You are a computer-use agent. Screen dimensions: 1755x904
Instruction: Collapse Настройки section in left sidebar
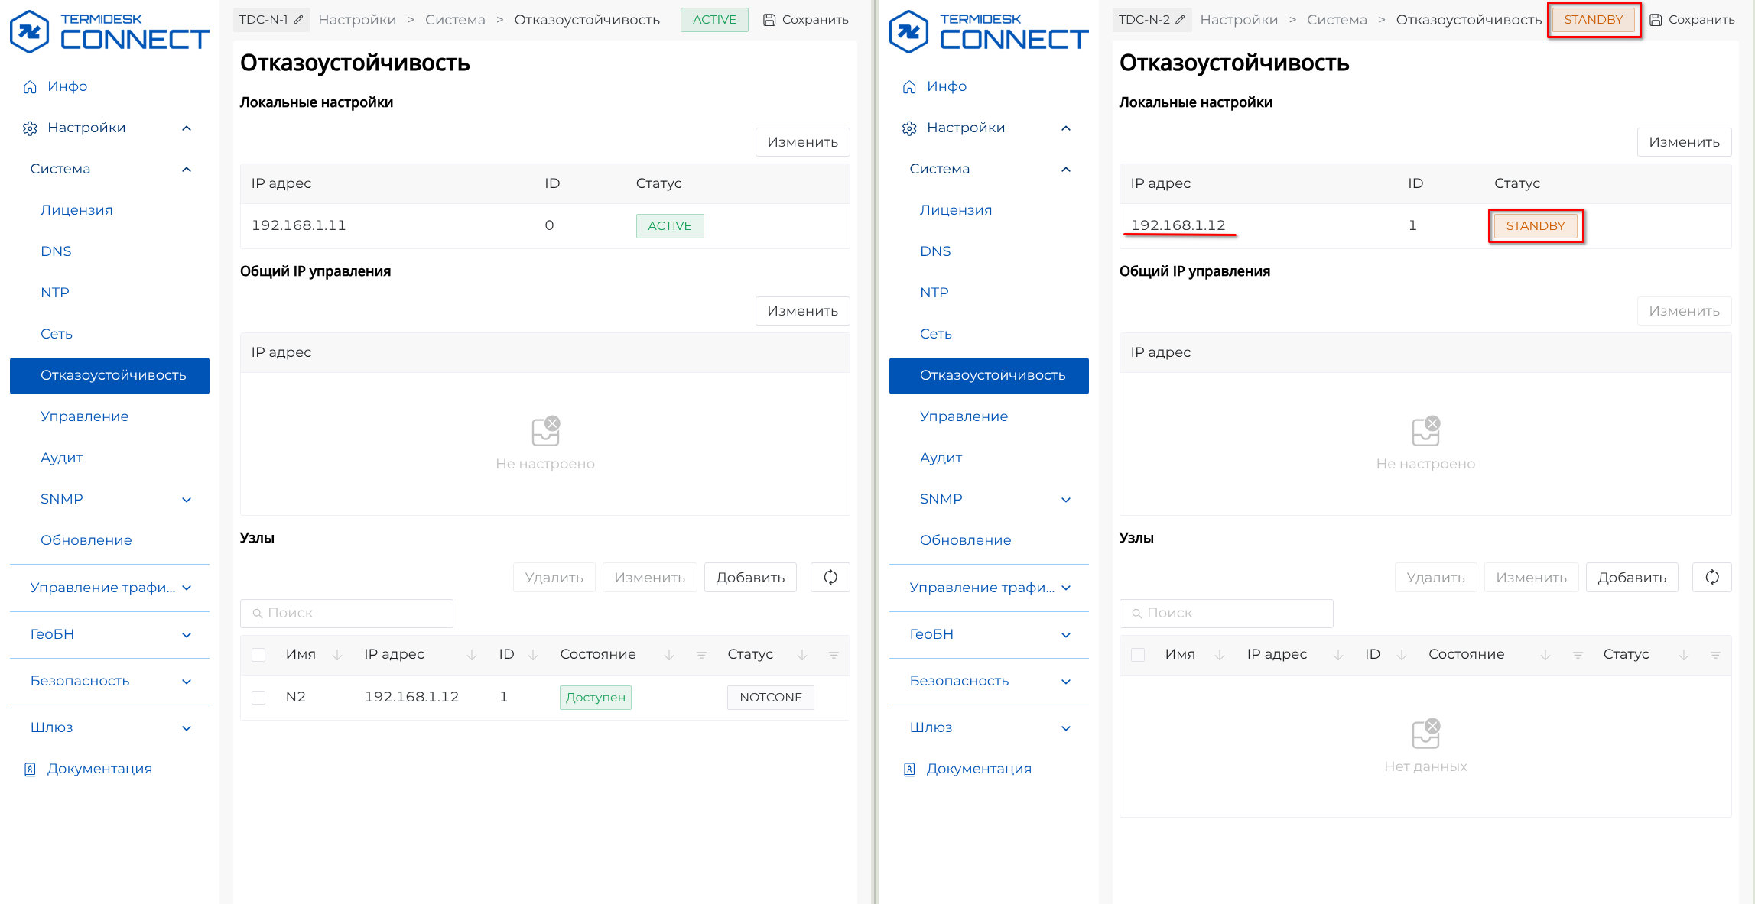(x=187, y=128)
